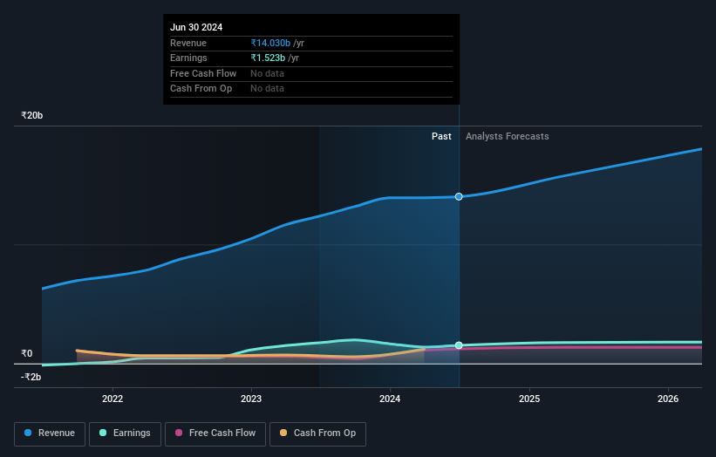
Task: Click the Revenue label in tooltip
Action: click(x=188, y=43)
